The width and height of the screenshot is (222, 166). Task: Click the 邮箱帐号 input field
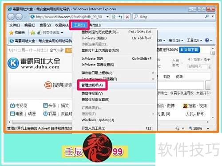point(197,66)
